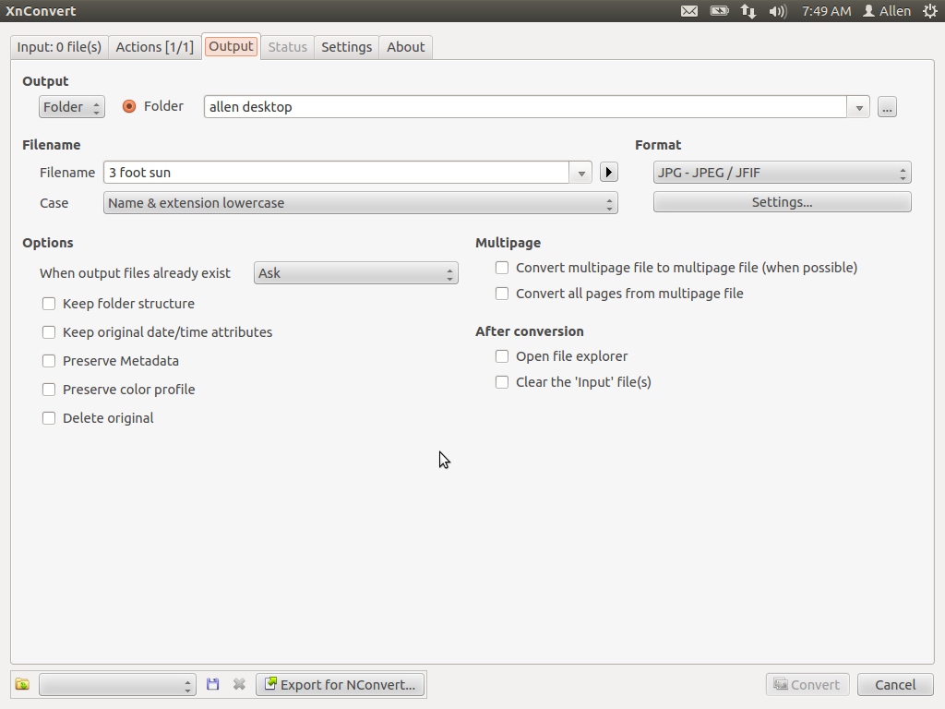Open the sound volume indicator

(x=778, y=11)
